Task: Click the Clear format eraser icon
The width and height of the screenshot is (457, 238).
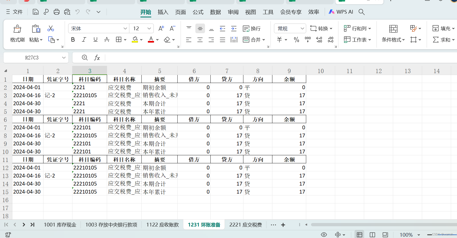Action: click(167, 40)
